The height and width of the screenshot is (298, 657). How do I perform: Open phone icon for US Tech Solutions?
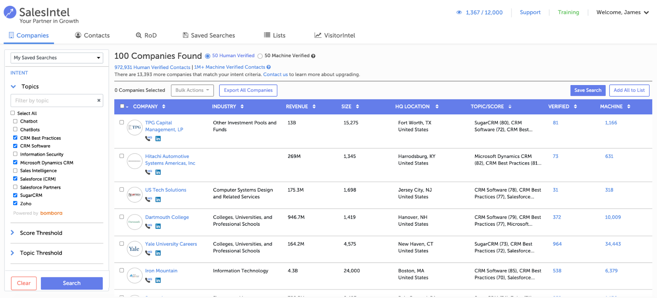point(148,199)
